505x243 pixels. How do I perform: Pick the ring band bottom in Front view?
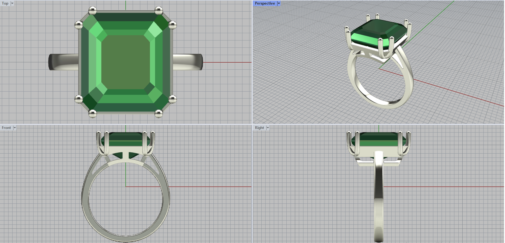point(126,239)
